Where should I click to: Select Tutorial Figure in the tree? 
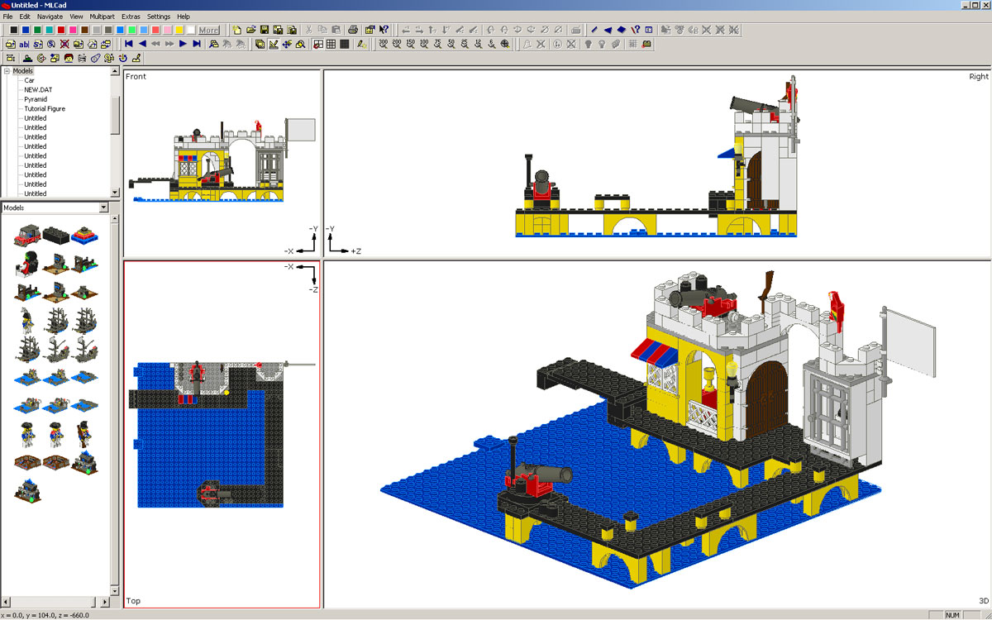(45, 108)
